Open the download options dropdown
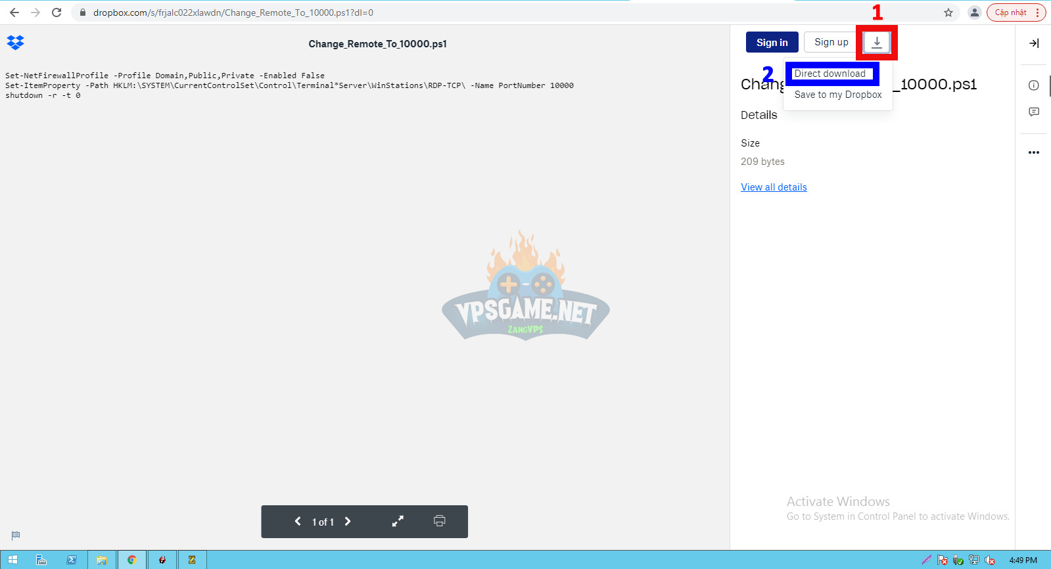Viewport: 1051px width, 569px height. [x=876, y=42]
